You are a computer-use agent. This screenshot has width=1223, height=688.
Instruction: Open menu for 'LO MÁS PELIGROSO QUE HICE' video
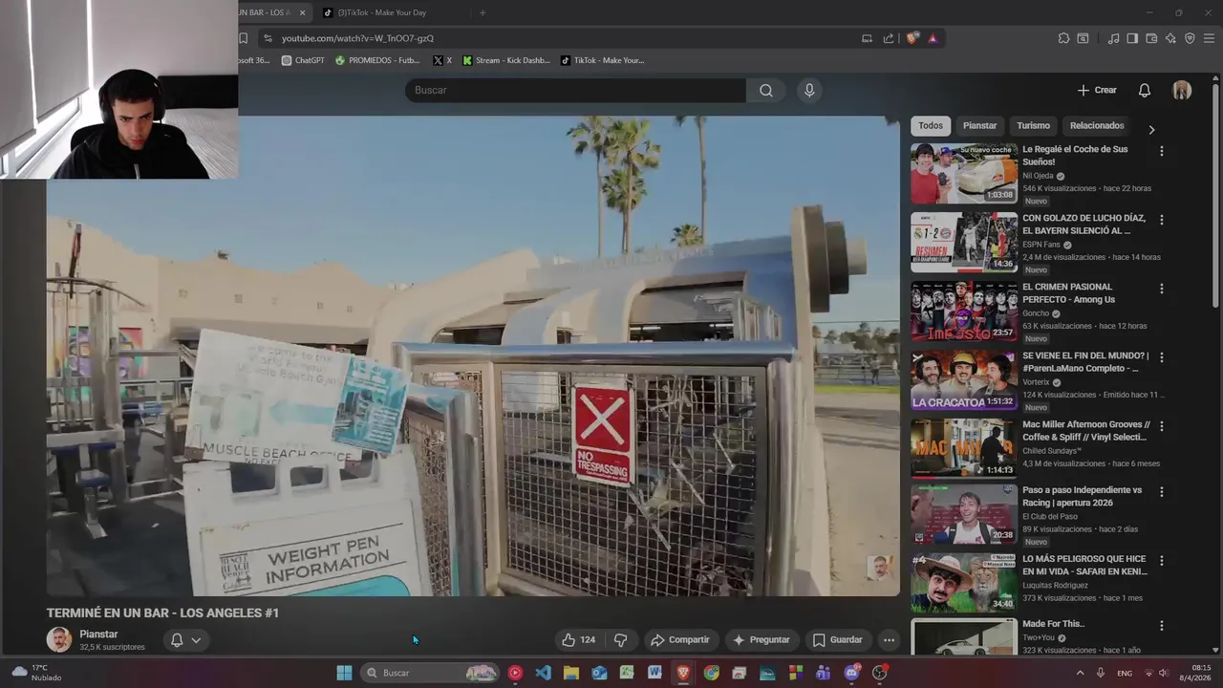tap(1162, 561)
